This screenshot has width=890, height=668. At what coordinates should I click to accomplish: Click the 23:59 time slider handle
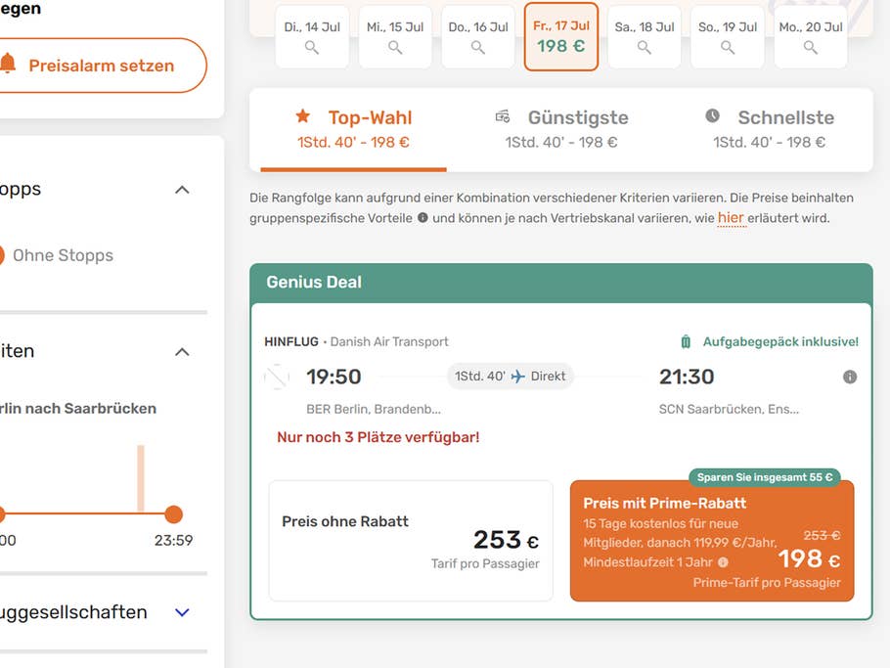[173, 514]
